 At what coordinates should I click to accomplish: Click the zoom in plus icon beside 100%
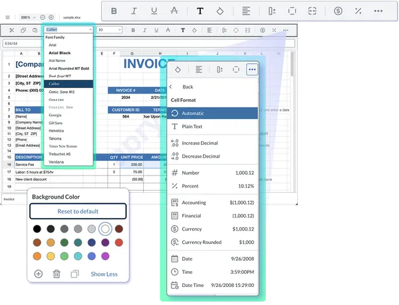tap(51, 16)
